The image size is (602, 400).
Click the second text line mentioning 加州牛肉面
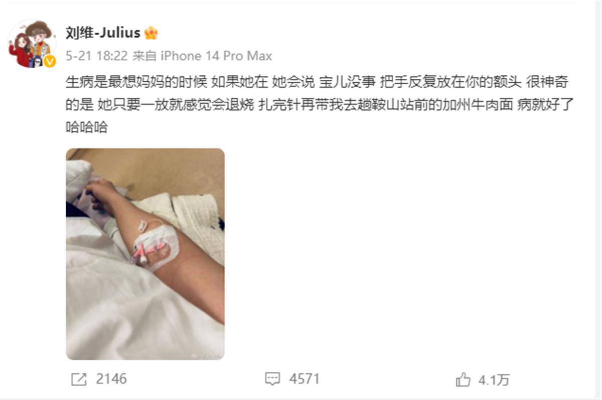(x=320, y=104)
